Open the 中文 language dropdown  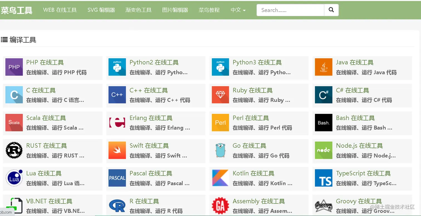(238, 10)
